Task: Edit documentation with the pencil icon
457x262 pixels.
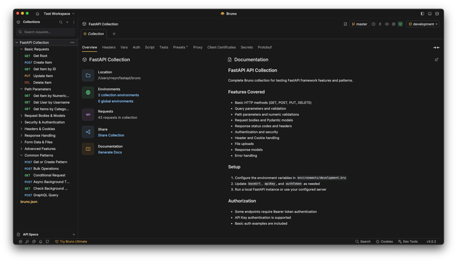Action: point(436,60)
